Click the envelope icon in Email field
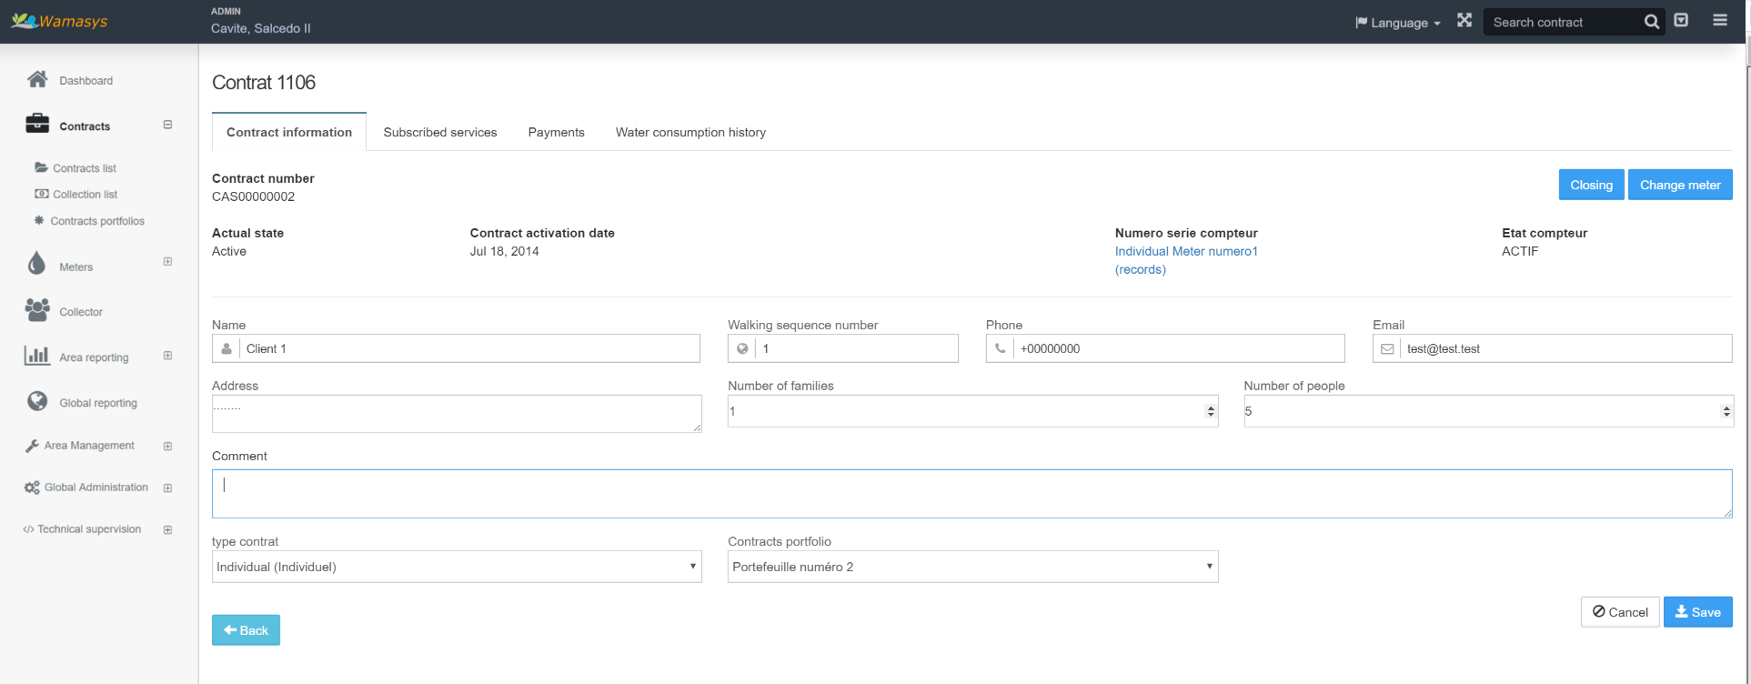This screenshot has width=1751, height=684. pyautogui.click(x=1387, y=348)
